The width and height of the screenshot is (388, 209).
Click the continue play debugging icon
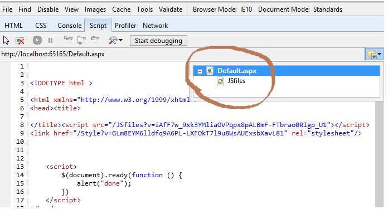pos(37,40)
